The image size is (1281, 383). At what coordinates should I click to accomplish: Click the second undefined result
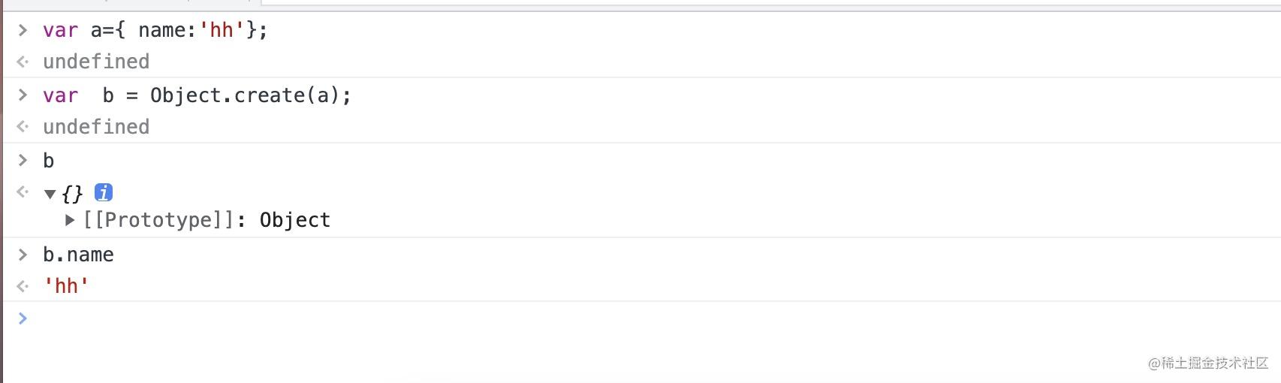tap(96, 127)
